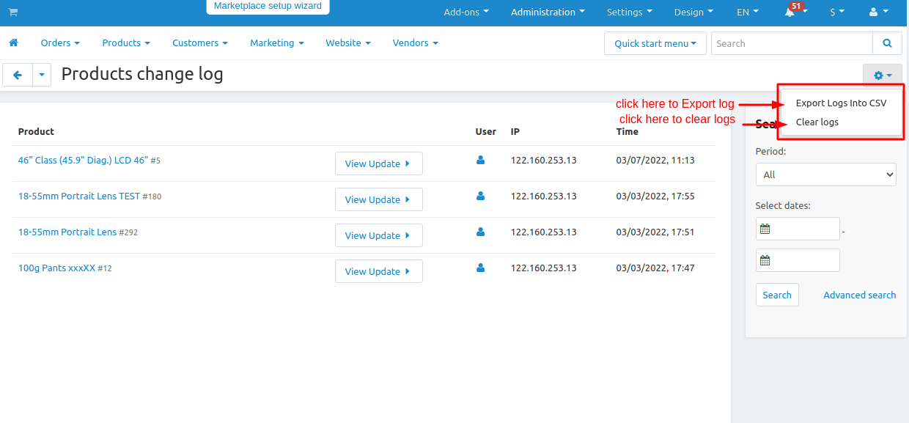Viewport: 909px width, 423px height.
Task: Open the Vendors menu
Action: [x=416, y=43]
